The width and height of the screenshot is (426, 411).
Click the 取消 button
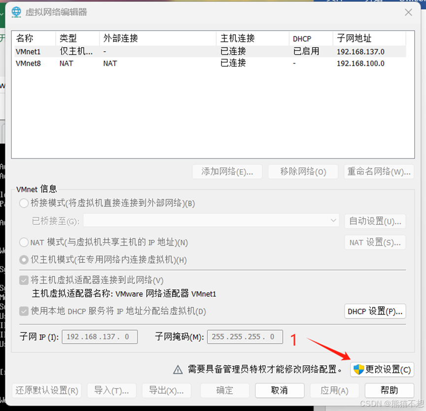280,390
